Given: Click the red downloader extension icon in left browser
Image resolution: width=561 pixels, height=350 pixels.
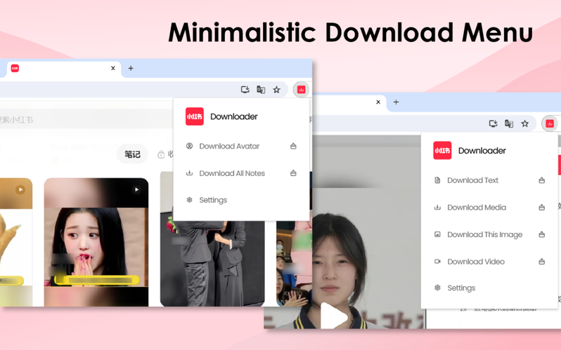Looking at the screenshot, I should click(302, 90).
